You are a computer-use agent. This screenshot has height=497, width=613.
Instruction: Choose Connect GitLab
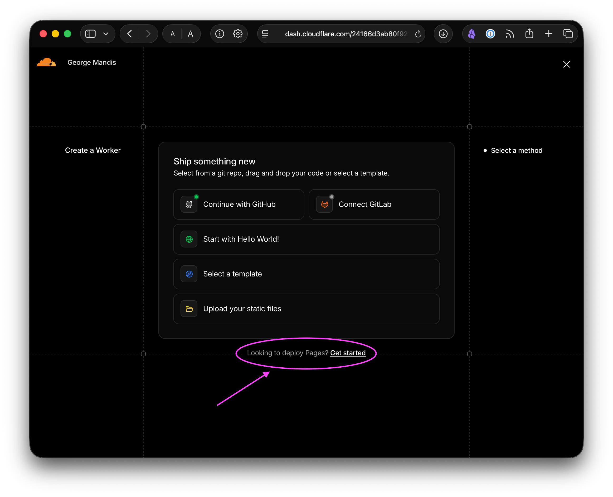point(374,204)
